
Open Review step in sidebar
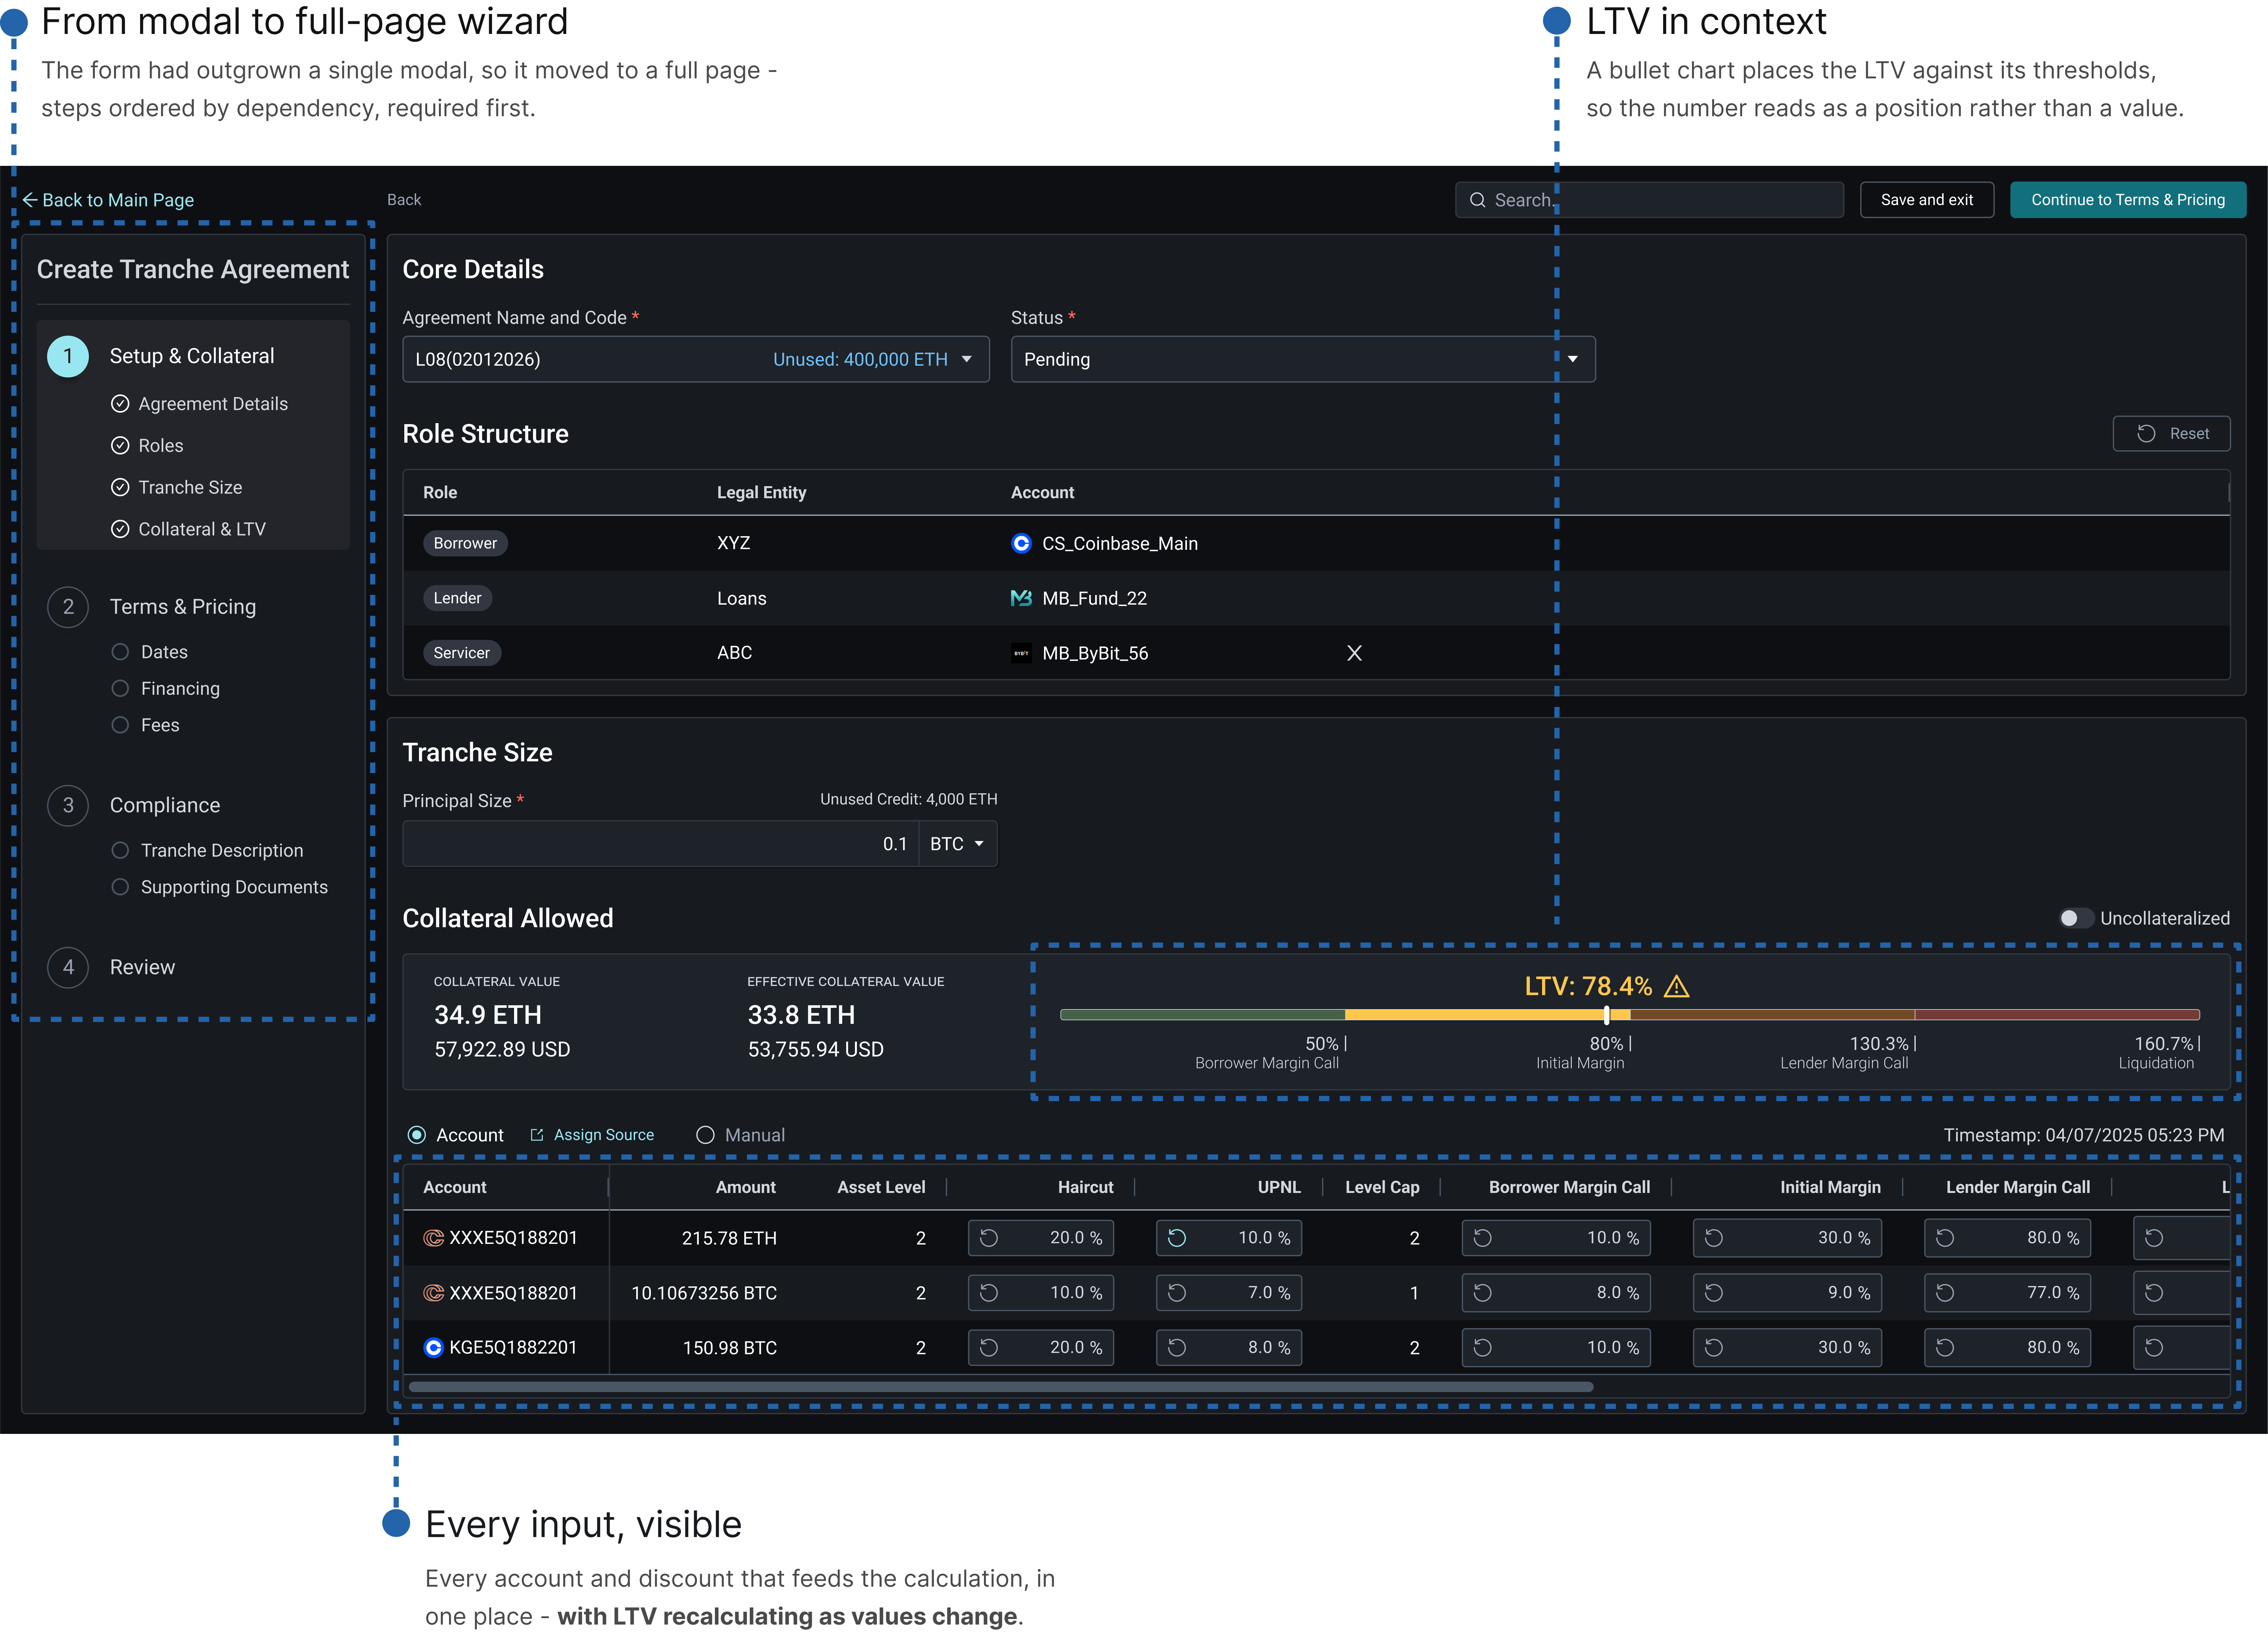pos(142,967)
